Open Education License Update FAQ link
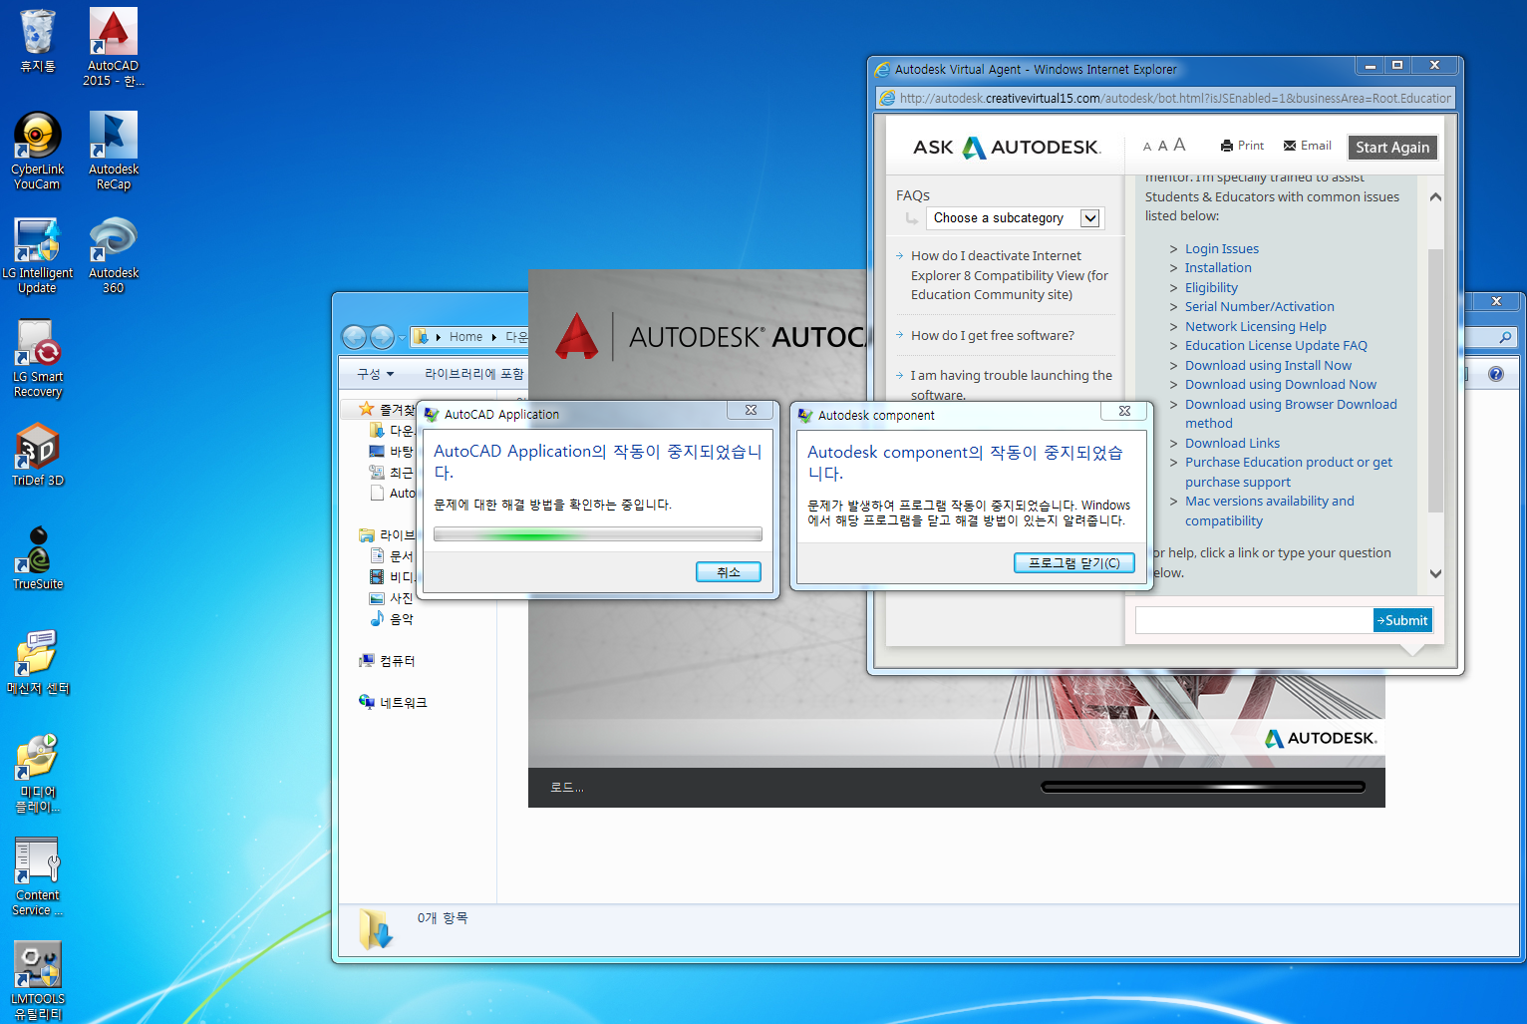 (x=1276, y=346)
